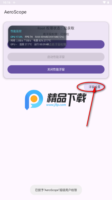Tap the 启动性能浮窗 button
This screenshot has width=112, height=200.
pyautogui.click(x=56, y=57)
